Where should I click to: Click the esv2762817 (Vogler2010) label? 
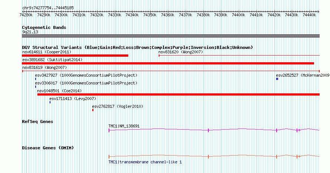[118, 106]
